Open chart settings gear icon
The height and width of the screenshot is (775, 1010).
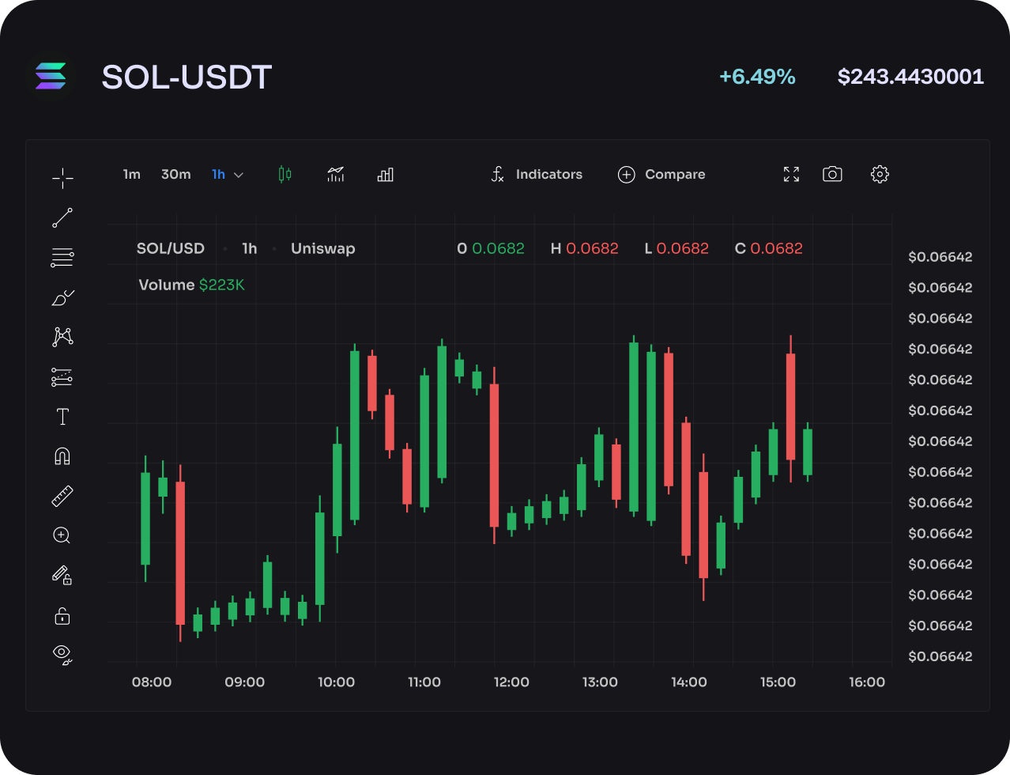tap(880, 174)
